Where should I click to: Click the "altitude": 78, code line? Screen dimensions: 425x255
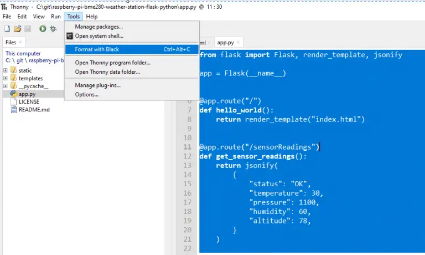coord(280,221)
